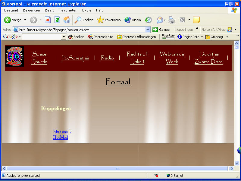Click the Vorige back arrow button
The height and width of the screenshot is (181, 241).
pos(13,20)
